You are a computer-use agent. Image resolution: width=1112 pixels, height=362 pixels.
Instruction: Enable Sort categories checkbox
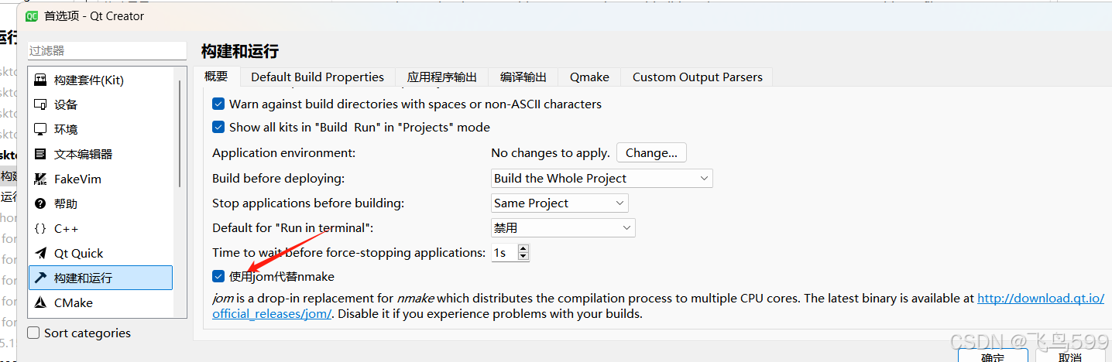click(33, 333)
